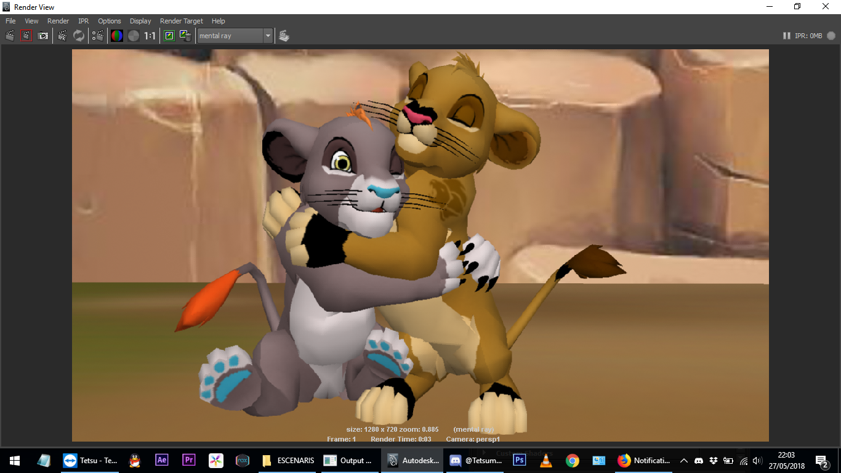
Task: Open the Options menu
Action: coord(110,21)
